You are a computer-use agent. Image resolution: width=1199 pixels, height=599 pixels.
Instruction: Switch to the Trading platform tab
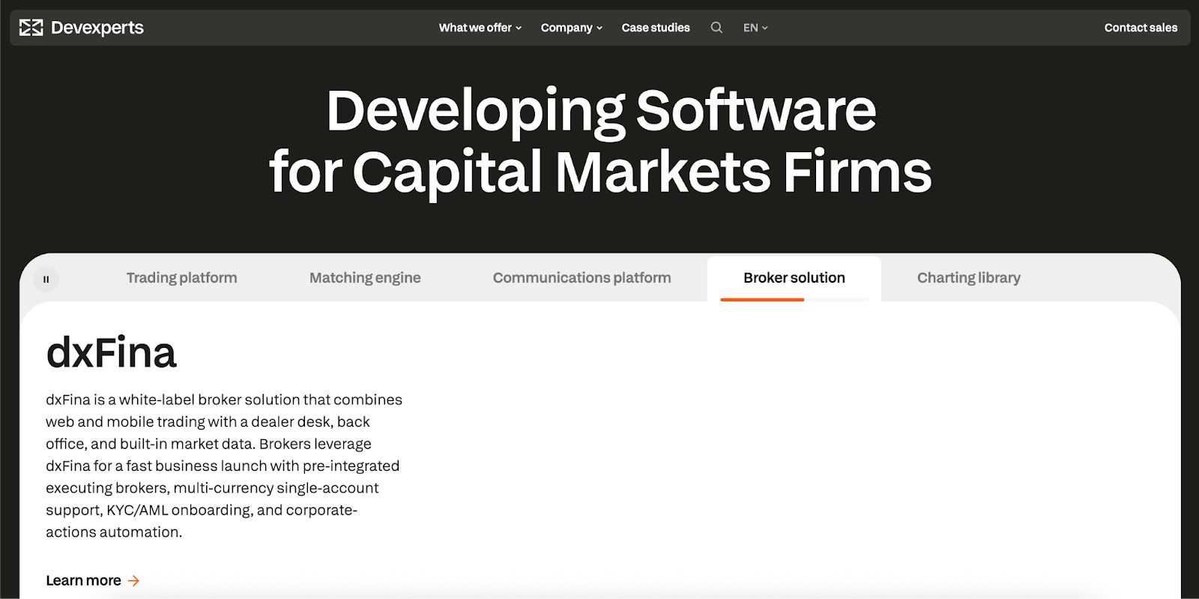point(181,277)
